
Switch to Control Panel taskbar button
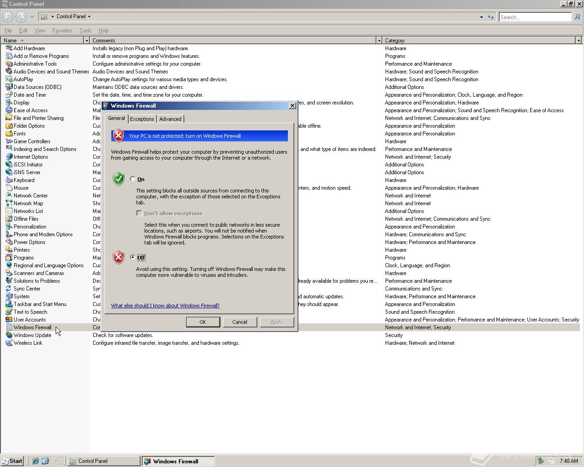point(104,461)
